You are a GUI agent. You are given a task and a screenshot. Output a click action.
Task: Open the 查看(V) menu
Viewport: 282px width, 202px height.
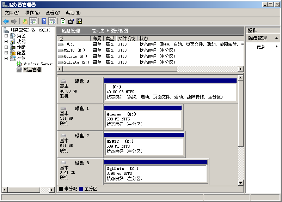(53, 13)
